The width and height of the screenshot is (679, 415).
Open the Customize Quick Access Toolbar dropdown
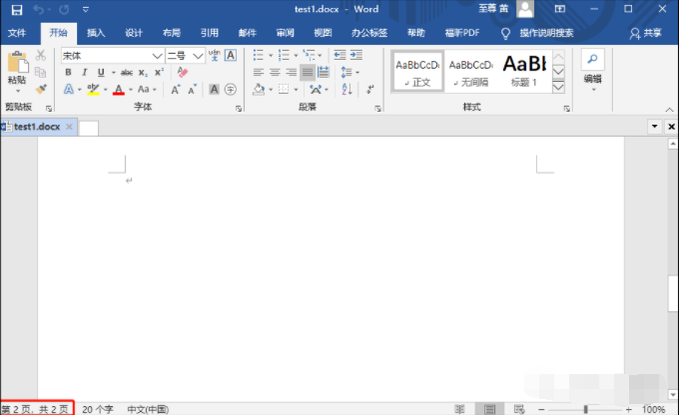click(x=86, y=10)
